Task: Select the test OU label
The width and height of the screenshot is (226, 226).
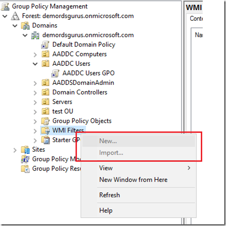Action: [63, 111]
